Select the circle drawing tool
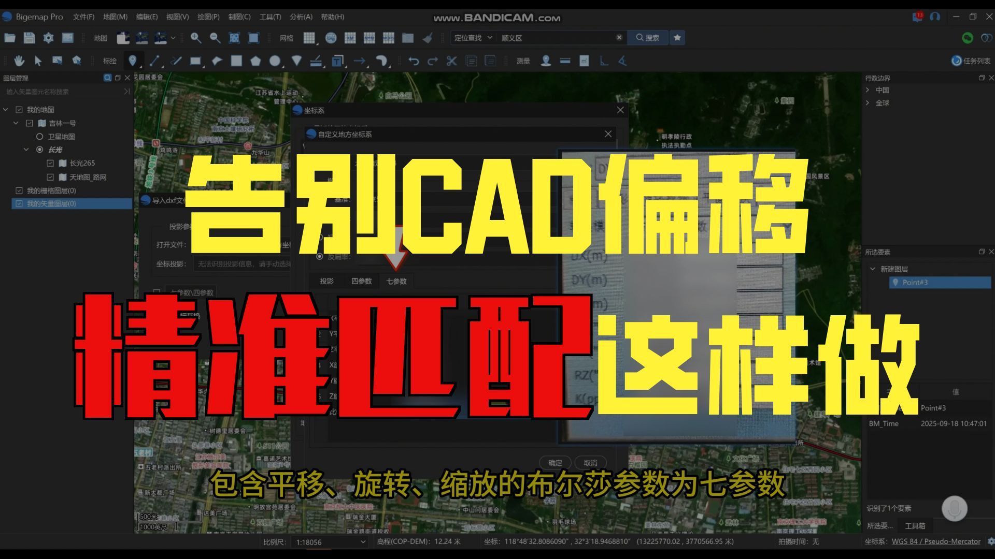The image size is (995, 559). click(x=275, y=61)
